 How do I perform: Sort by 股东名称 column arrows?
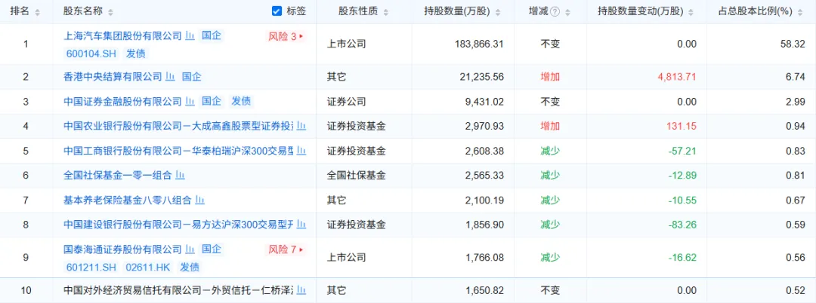pos(110,12)
